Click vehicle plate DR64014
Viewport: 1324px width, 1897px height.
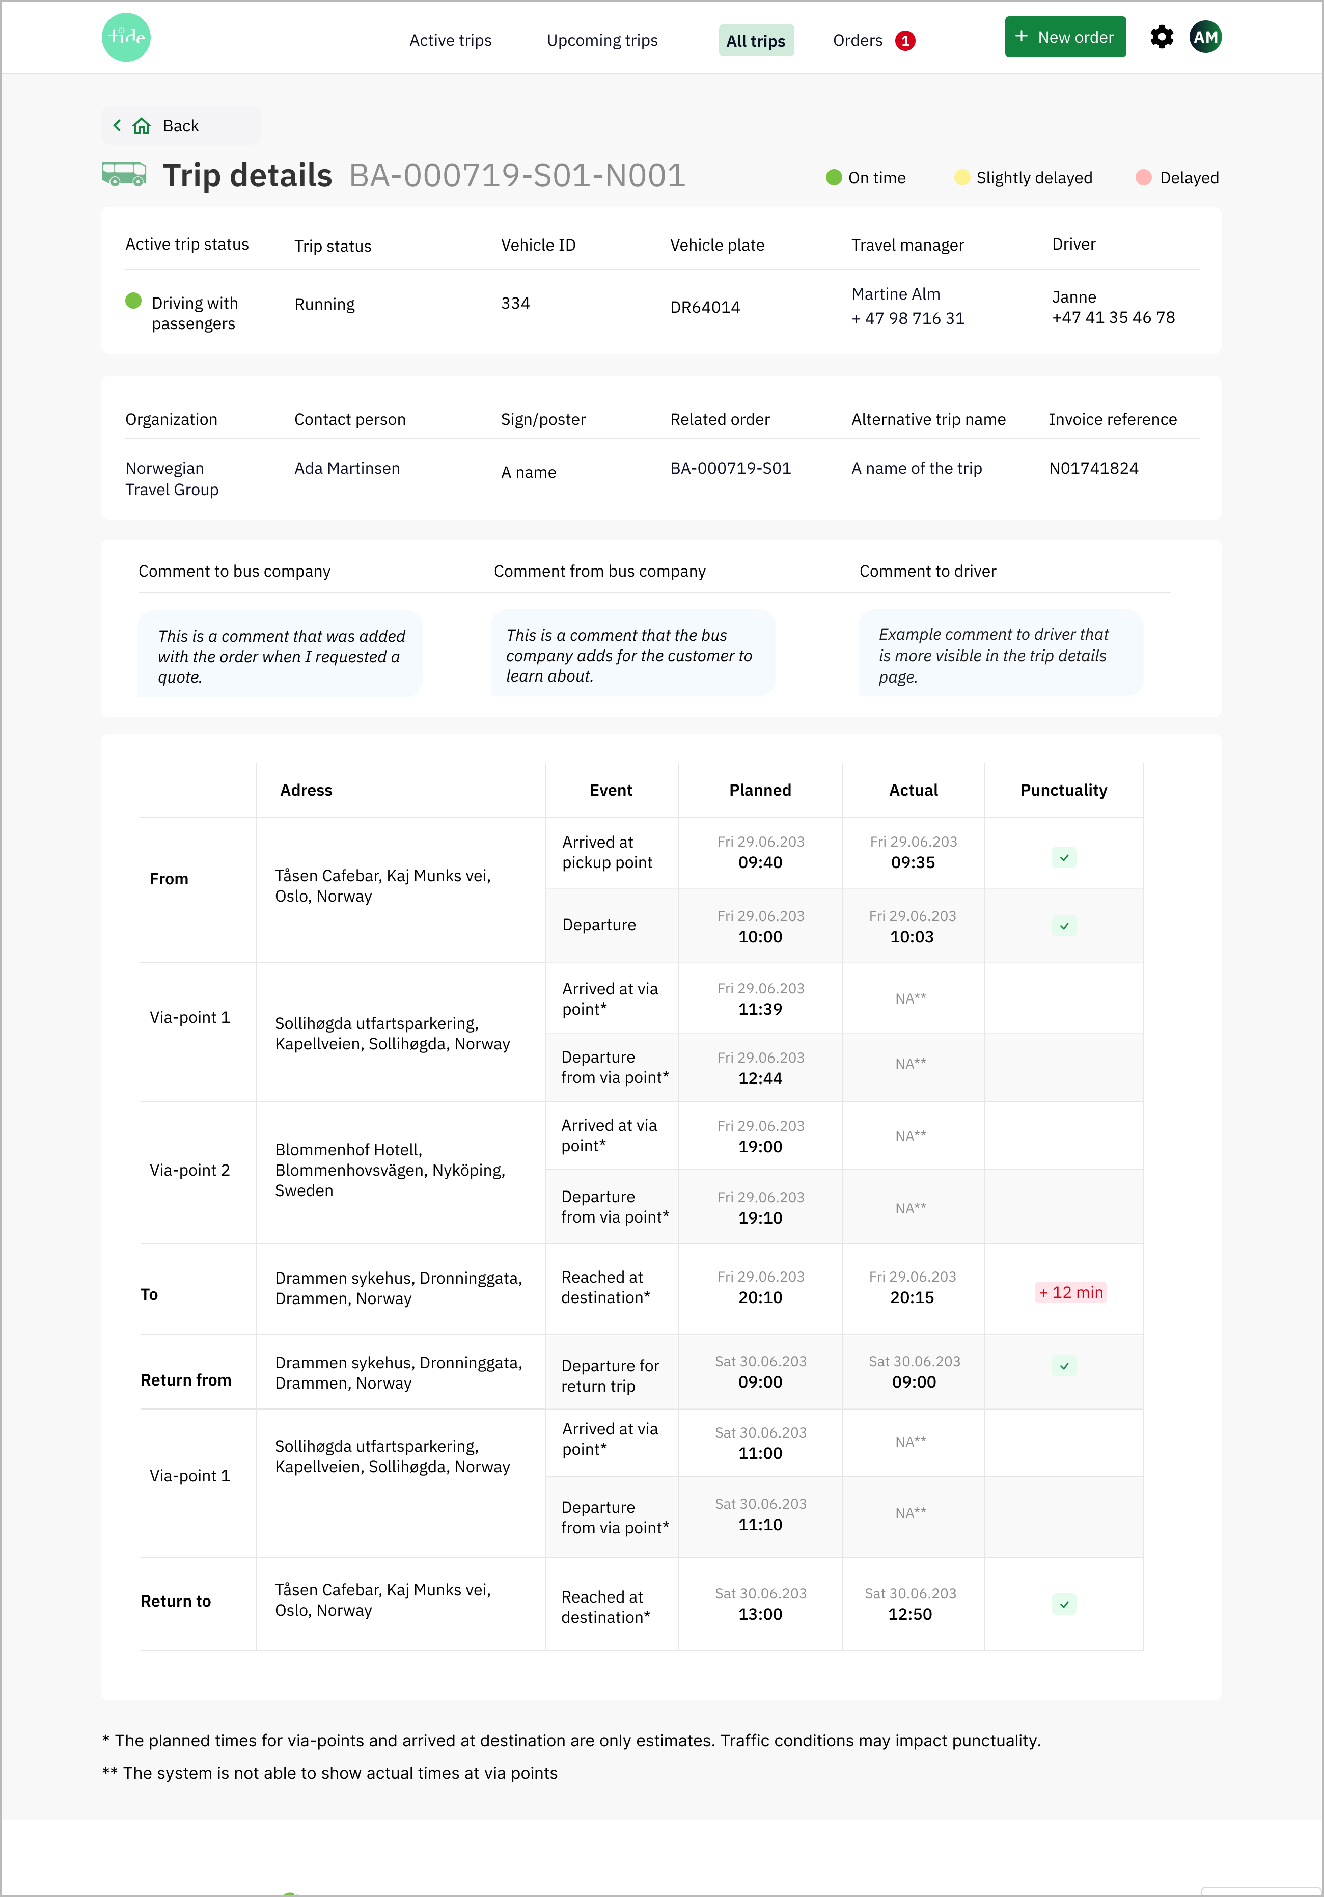705,307
